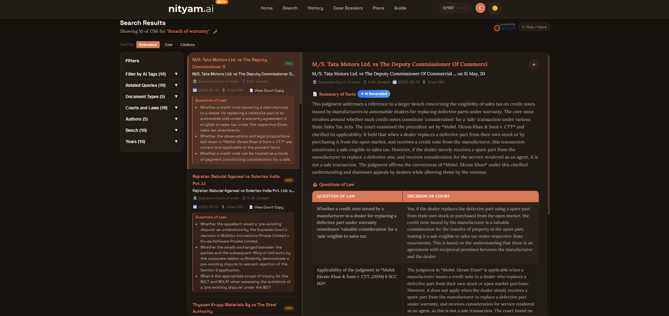
Task: Open Case Dossiers nav item
Action: pyautogui.click(x=348, y=8)
